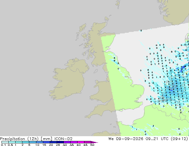Click the ICON-D2 model label
This screenshot has height=146, width=189.
tap(63, 139)
